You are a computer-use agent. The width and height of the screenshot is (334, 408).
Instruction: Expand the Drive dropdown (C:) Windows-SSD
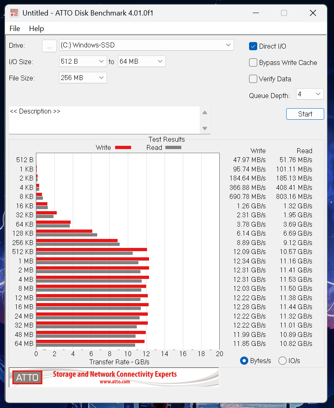pos(147,45)
